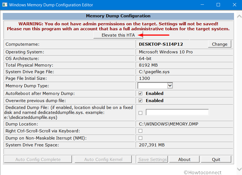Click Change next to the computer name
The height and width of the screenshot is (175, 242).
[219, 44]
